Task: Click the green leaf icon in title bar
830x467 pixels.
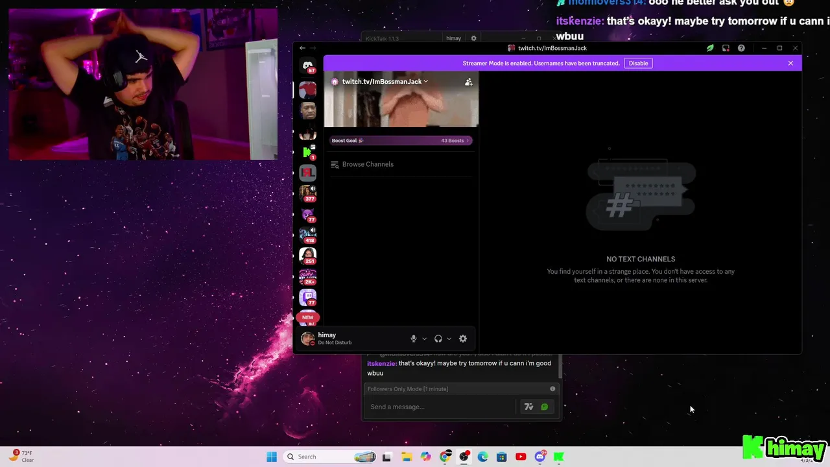Action: pos(710,48)
